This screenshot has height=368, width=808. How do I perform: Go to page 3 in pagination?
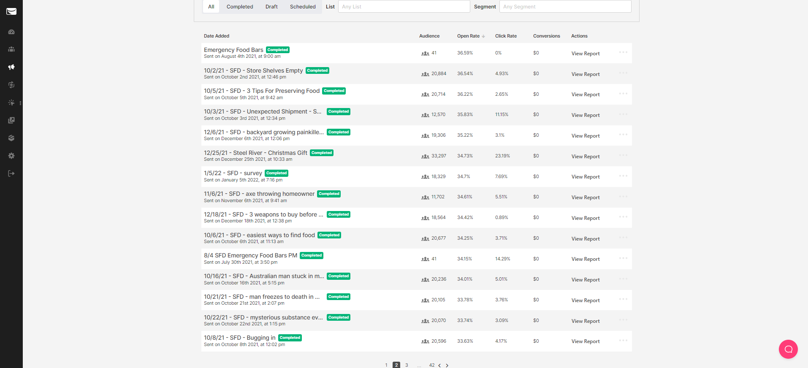coord(407,365)
